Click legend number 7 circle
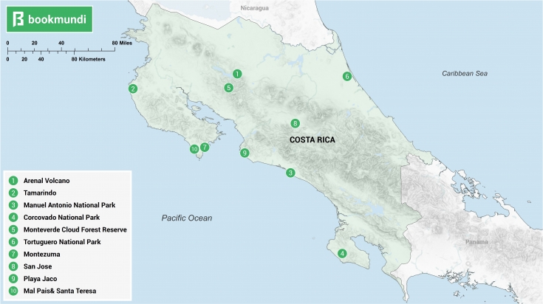543x304 pixels. (13, 255)
